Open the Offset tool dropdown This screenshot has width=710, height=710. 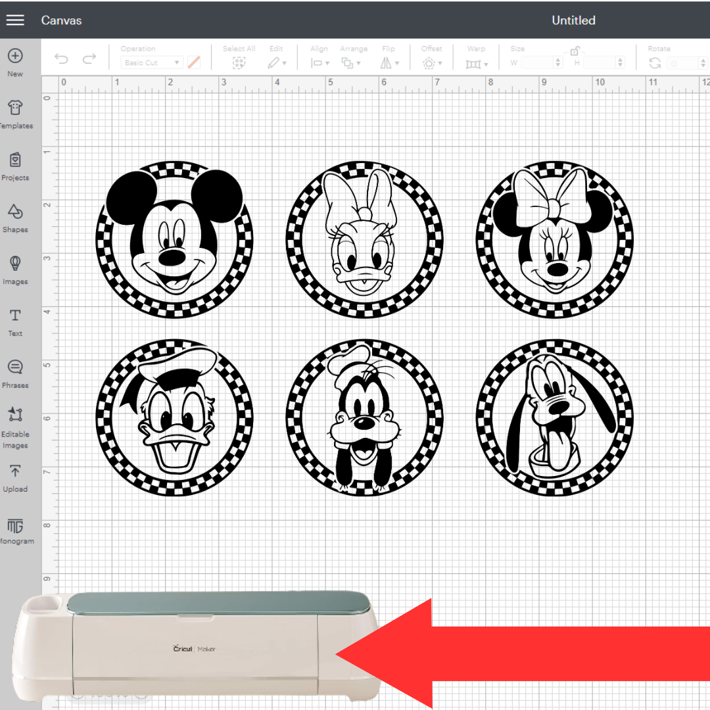click(432, 63)
